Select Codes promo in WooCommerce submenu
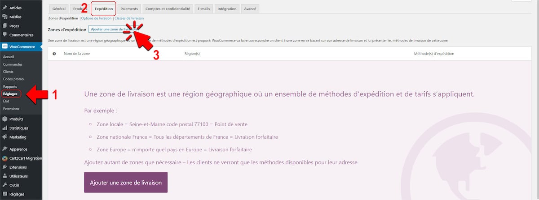The width and height of the screenshot is (539, 200). (13, 79)
